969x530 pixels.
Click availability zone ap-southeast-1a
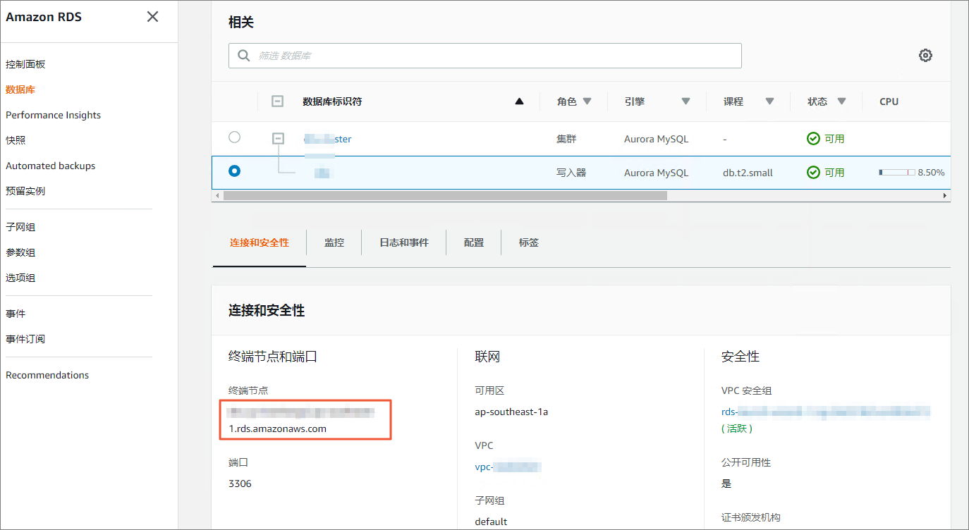pos(511,412)
